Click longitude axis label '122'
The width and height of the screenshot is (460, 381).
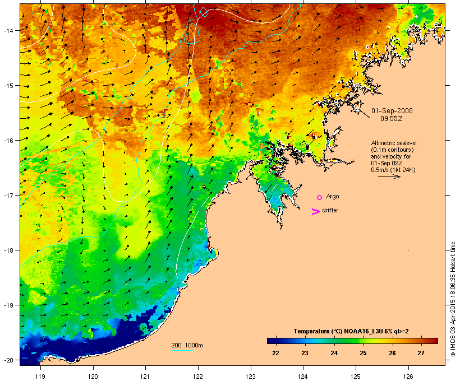(x=198, y=377)
